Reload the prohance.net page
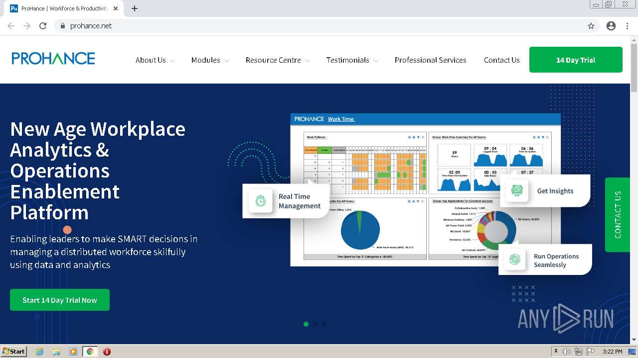Screen dimensions: 638x358 pos(43,26)
